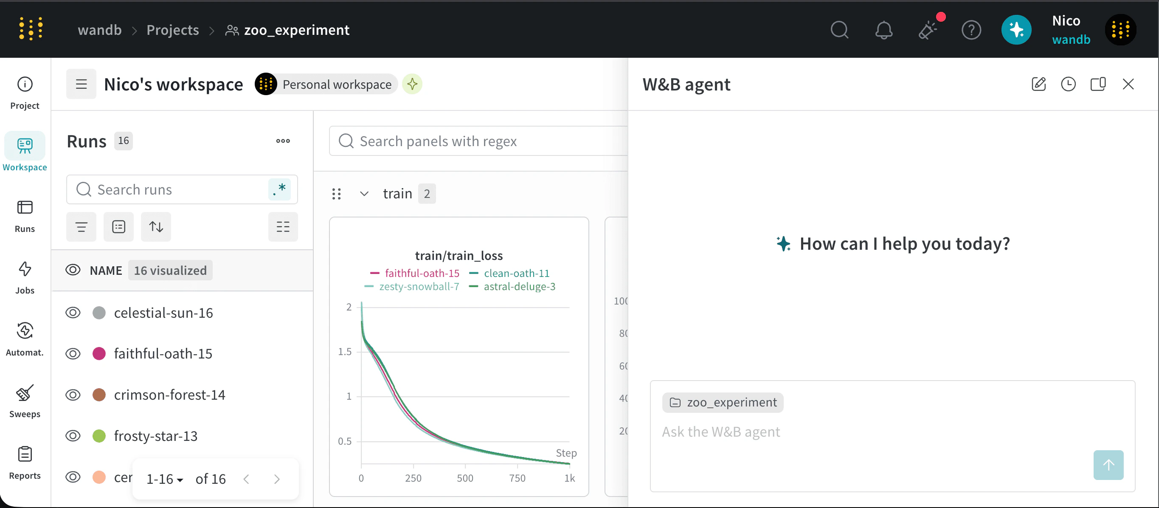The image size is (1159, 508).
Task: Click Projects in the breadcrumb
Action: click(x=173, y=30)
